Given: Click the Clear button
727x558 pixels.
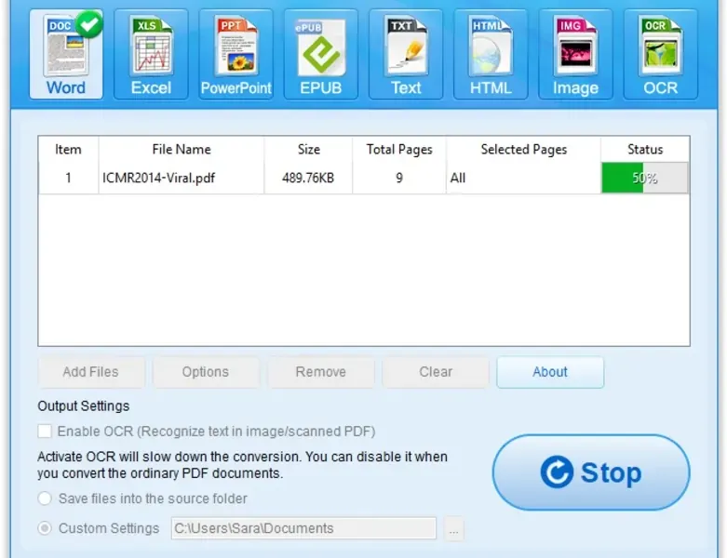Looking at the screenshot, I should [x=436, y=372].
